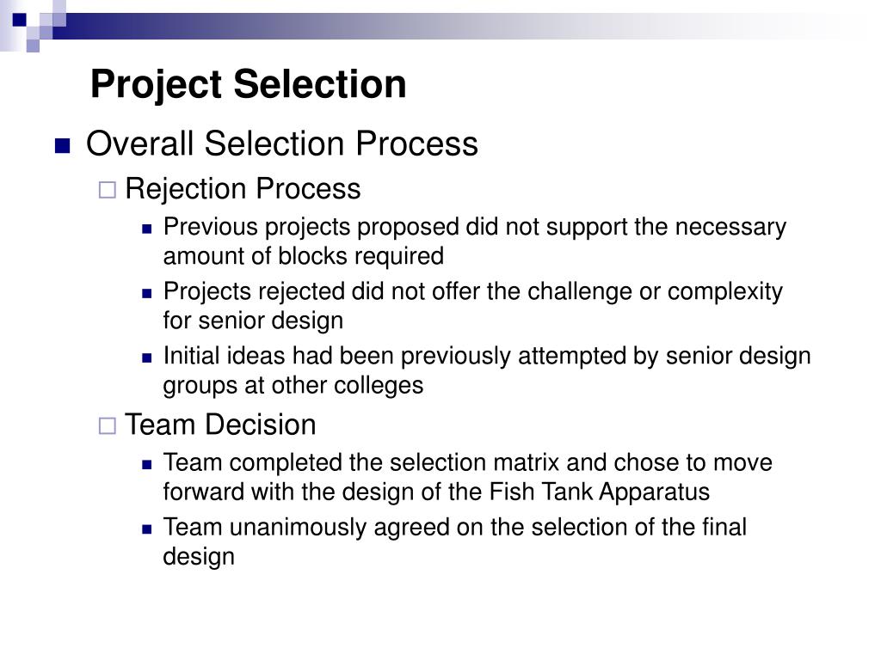Select the Team Decision subheading text
Screen dimensions: 881x660
click(220, 425)
